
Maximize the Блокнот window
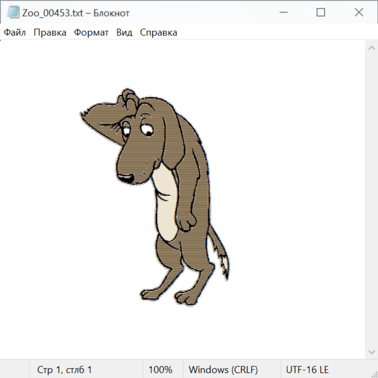[x=320, y=13]
